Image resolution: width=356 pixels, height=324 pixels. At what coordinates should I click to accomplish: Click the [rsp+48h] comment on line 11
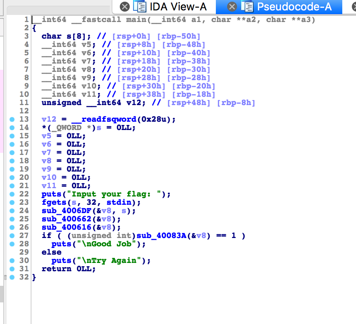(189, 103)
